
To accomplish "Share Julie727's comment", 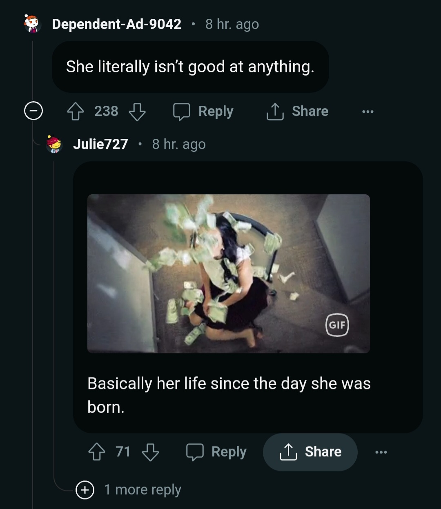I will click(310, 452).
